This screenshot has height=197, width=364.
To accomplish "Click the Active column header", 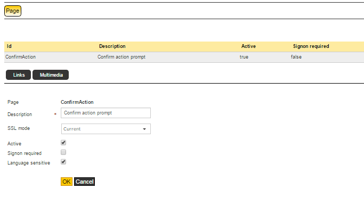I will (248, 46).
